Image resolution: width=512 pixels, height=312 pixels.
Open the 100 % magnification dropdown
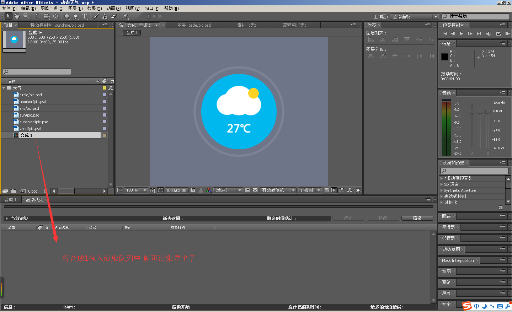pos(135,190)
